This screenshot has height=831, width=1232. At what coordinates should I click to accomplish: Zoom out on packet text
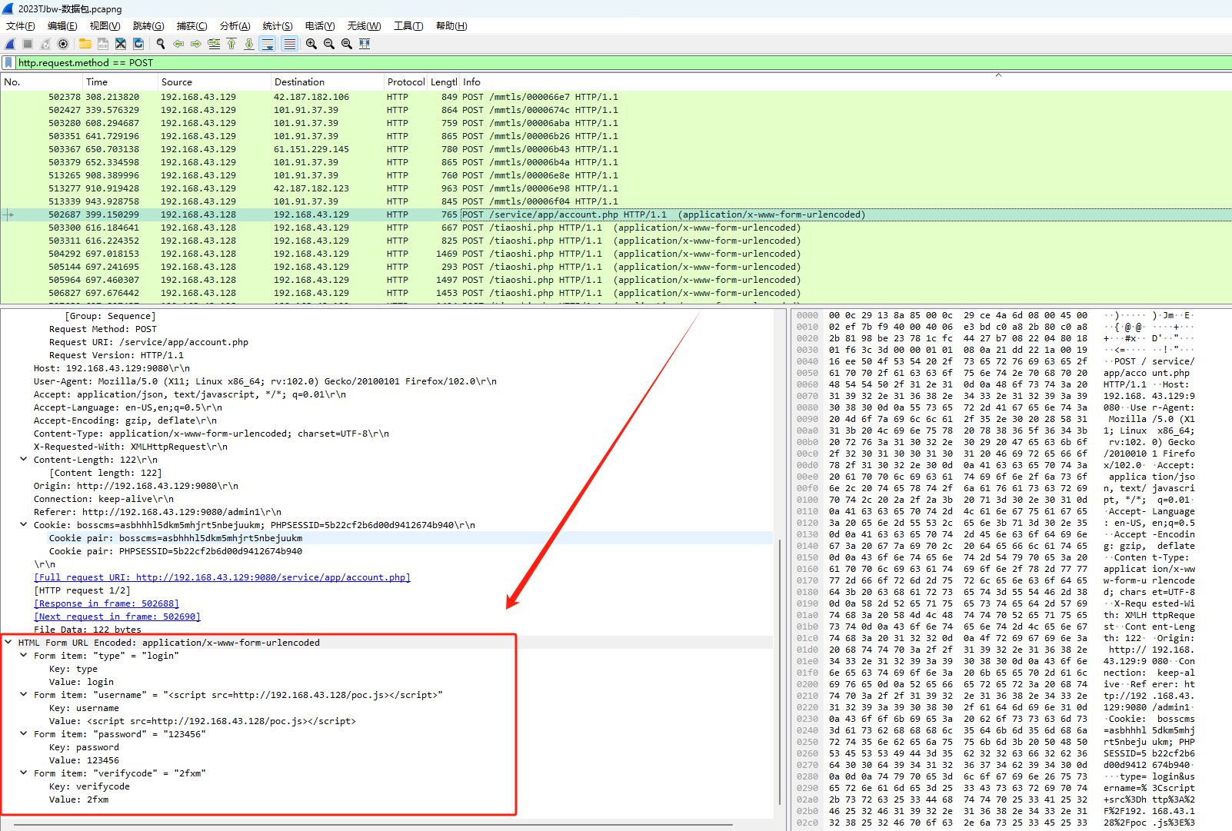click(x=329, y=44)
